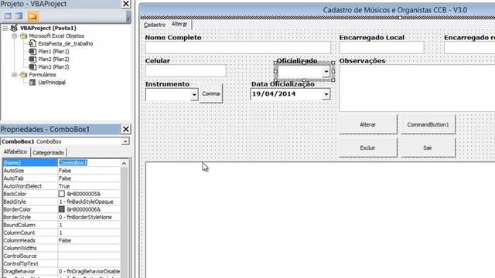495x278 pixels.
Task: Click the ColumnWidths property value cell
Action: tap(89, 249)
